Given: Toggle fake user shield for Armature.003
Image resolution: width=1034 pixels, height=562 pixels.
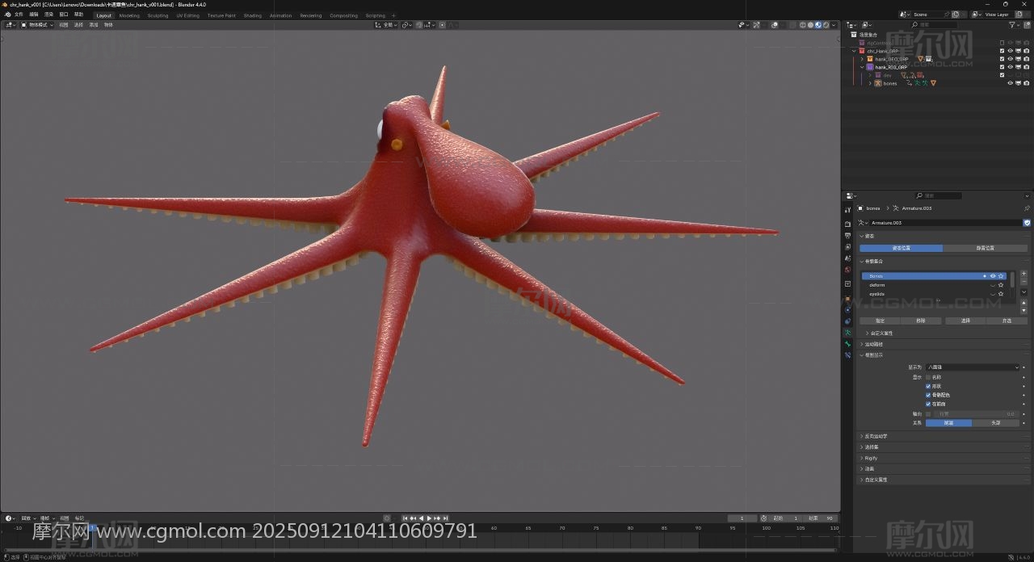Looking at the screenshot, I should tap(1027, 222).
